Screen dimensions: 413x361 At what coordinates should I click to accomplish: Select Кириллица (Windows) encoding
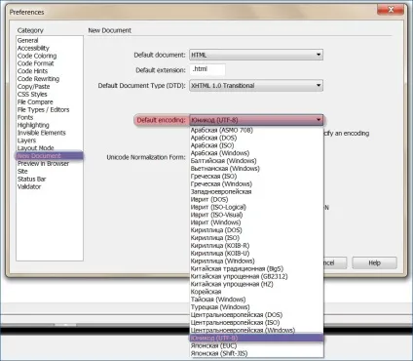pos(256,261)
